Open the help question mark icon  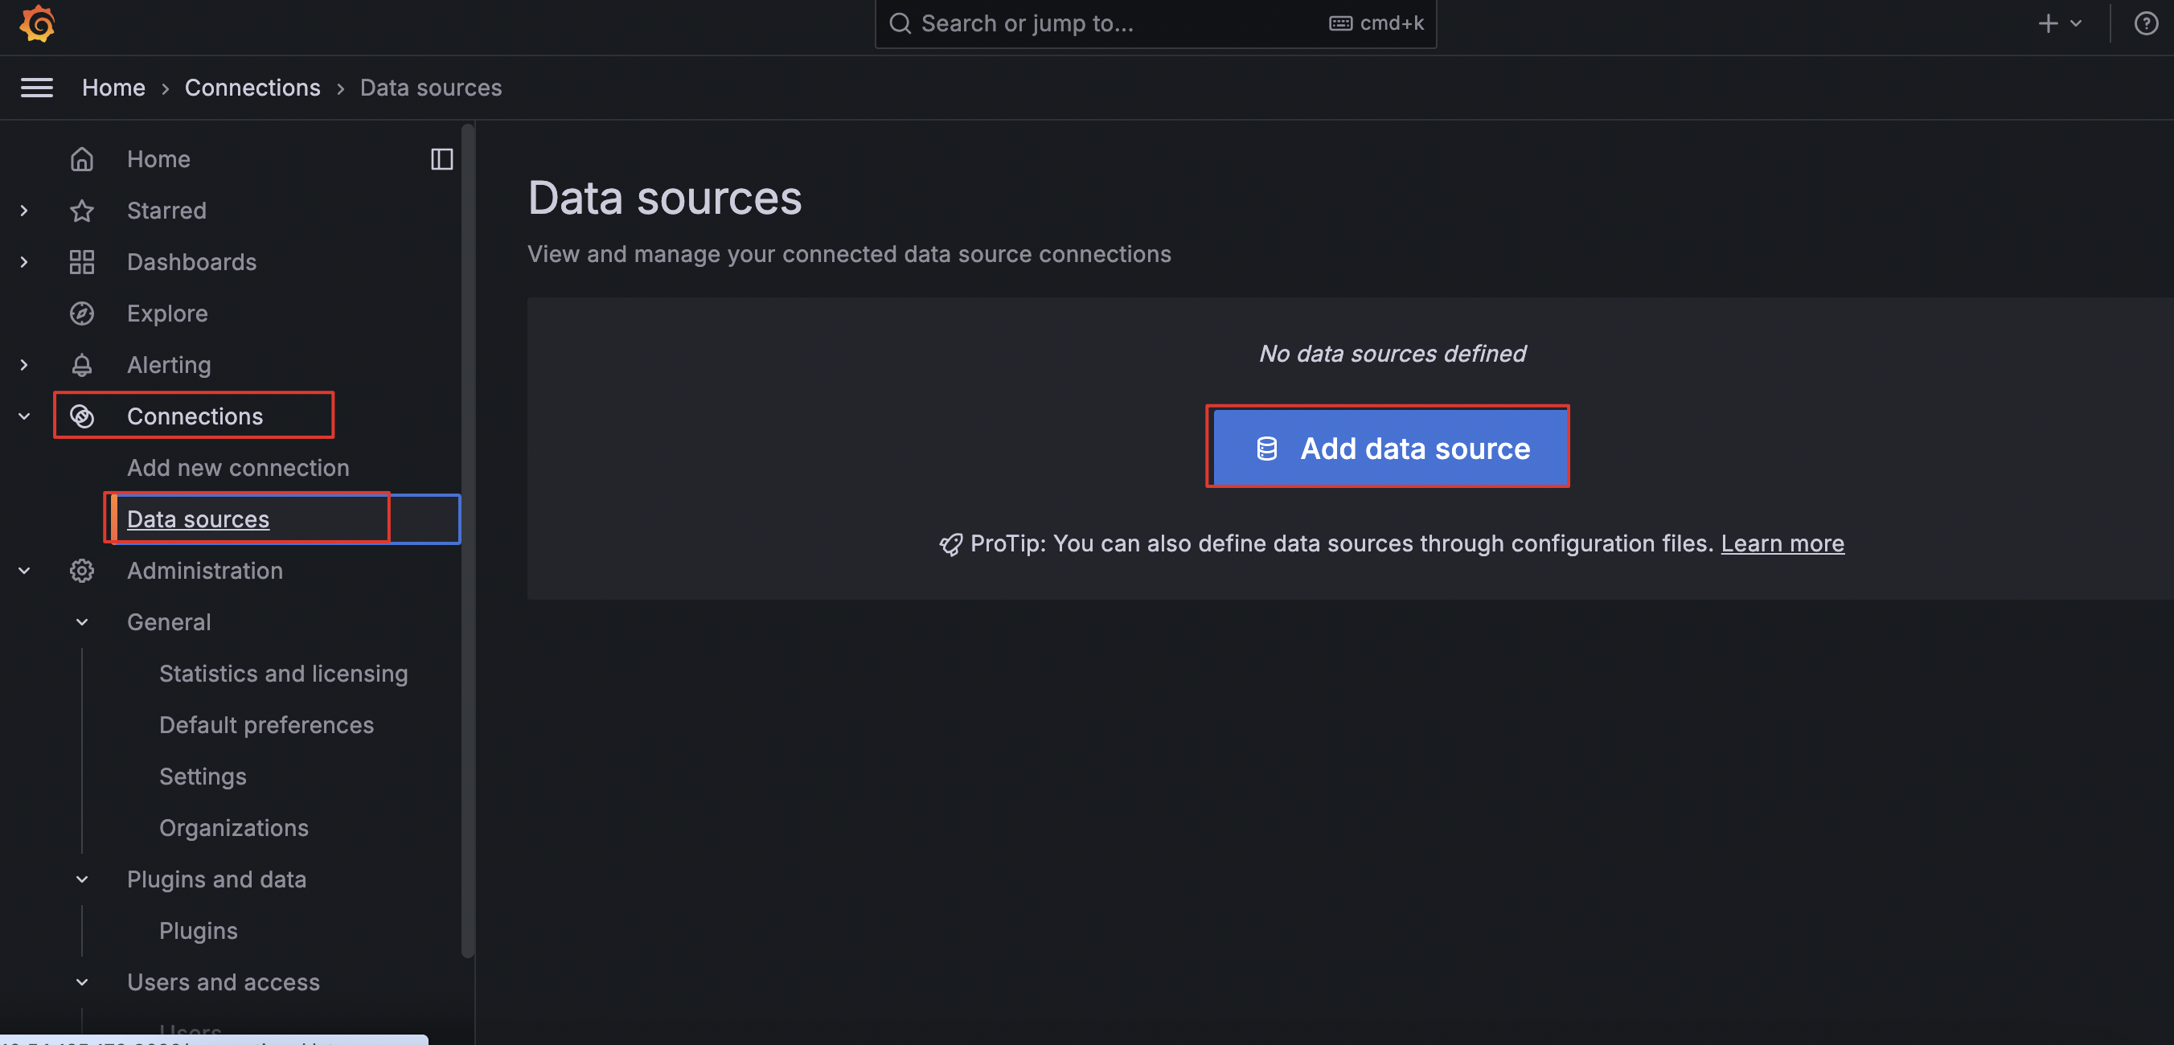(x=2145, y=23)
